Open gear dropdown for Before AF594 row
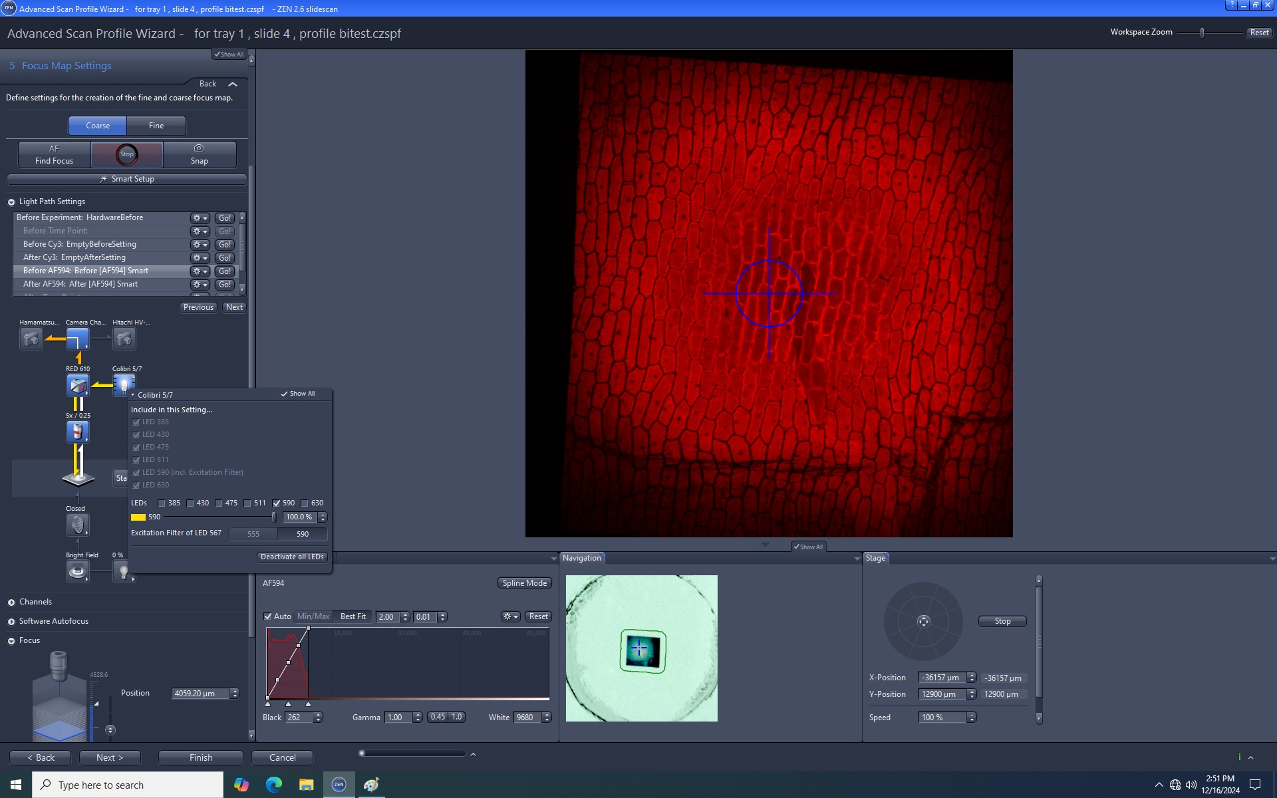1277x798 pixels. pyautogui.click(x=200, y=271)
